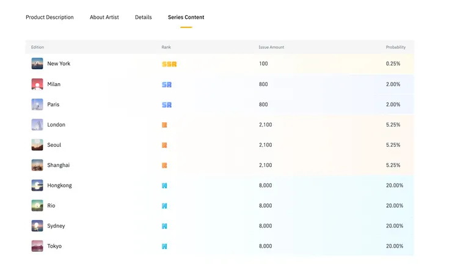Click the Shanghai edition name
Image resolution: width=452 pixels, height=272 pixels.
tap(59, 165)
